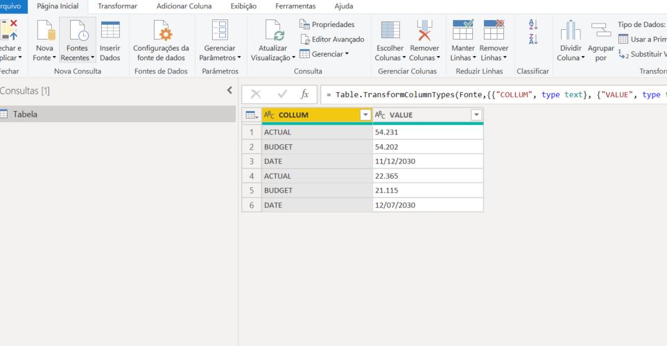Click the Dividir Coluna icon
667x346 pixels.
tap(571, 31)
